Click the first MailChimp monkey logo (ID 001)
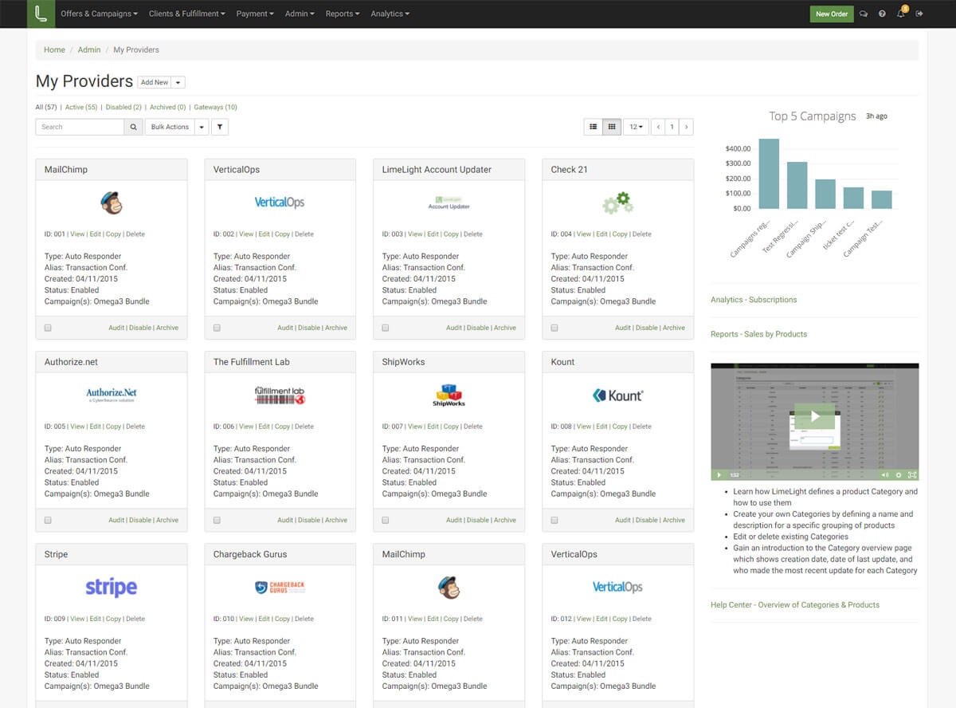The width and height of the screenshot is (956, 708). coord(112,203)
